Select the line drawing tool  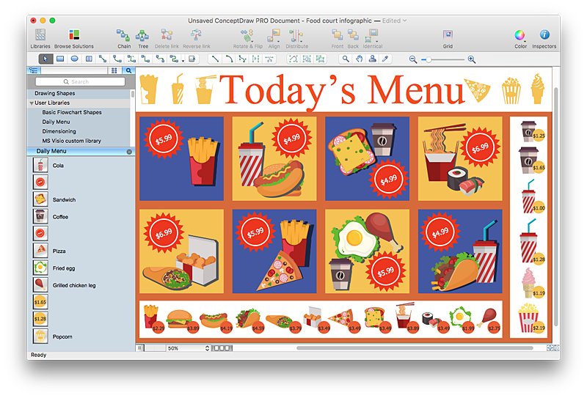pyautogui.click(x=215, y=59)
